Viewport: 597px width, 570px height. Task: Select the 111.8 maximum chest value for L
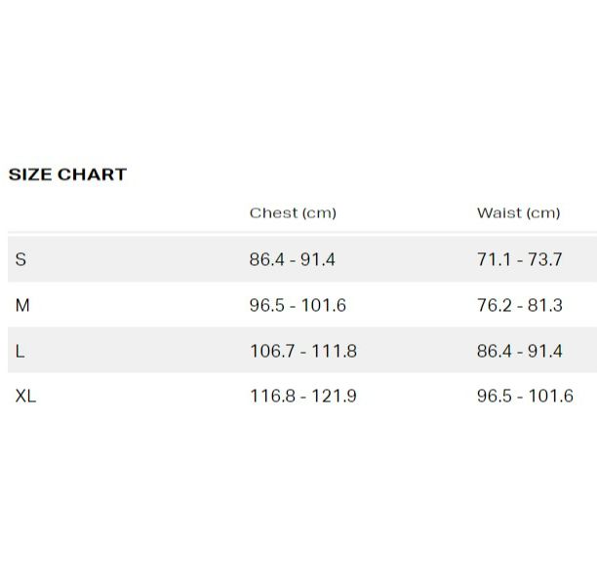coord(334,351)
